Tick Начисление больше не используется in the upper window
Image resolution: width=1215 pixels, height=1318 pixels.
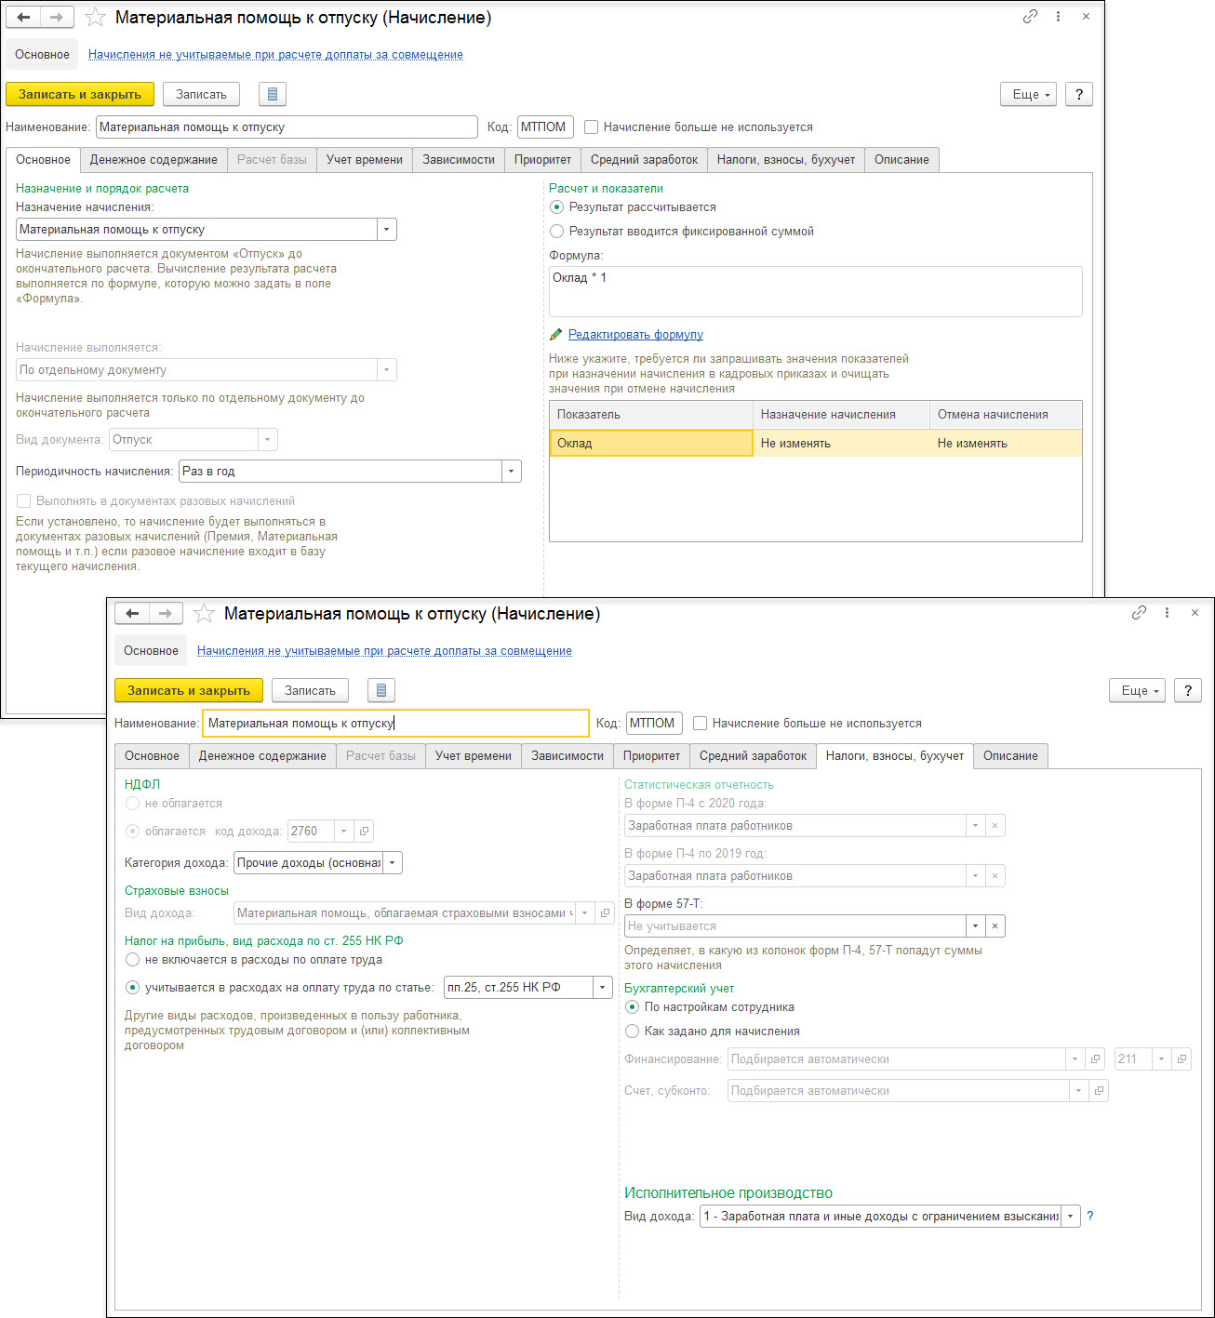(592, 126)
